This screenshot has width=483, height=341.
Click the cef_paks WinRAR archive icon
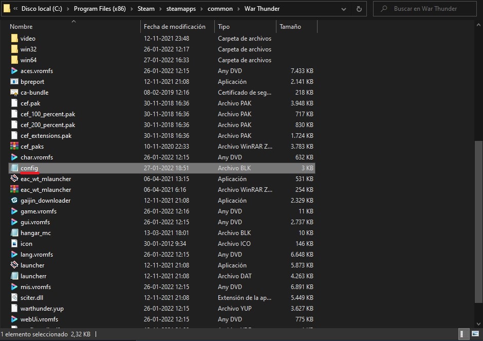[x=14, y=147]
